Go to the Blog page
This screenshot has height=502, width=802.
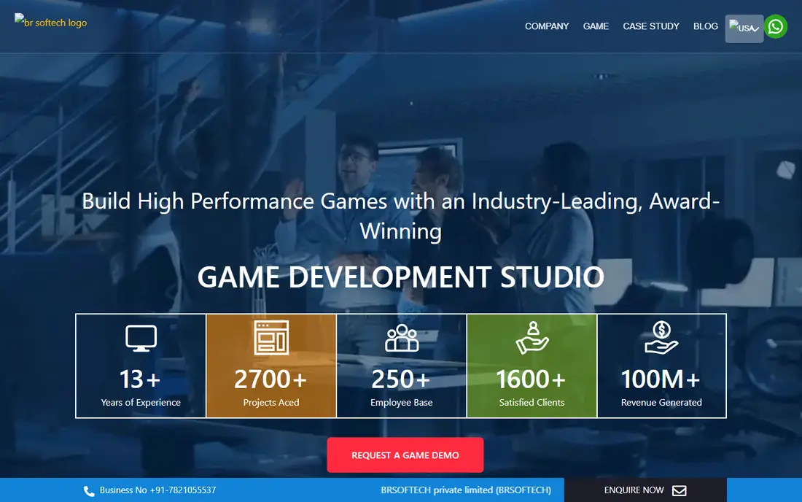tap(705, 26)
